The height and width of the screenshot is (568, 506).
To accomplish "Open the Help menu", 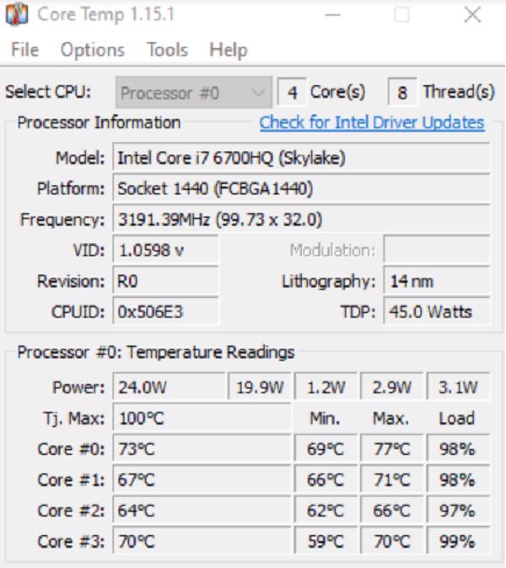I will 229,50.
